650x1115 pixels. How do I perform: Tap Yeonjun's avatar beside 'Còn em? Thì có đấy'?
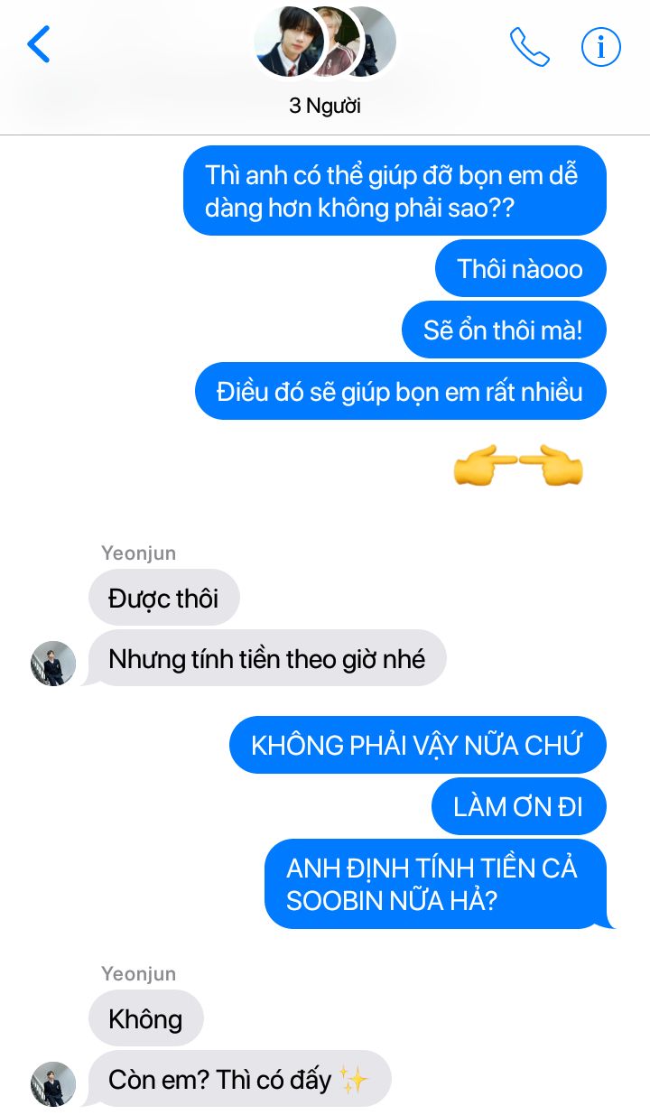pos(53,1084)
